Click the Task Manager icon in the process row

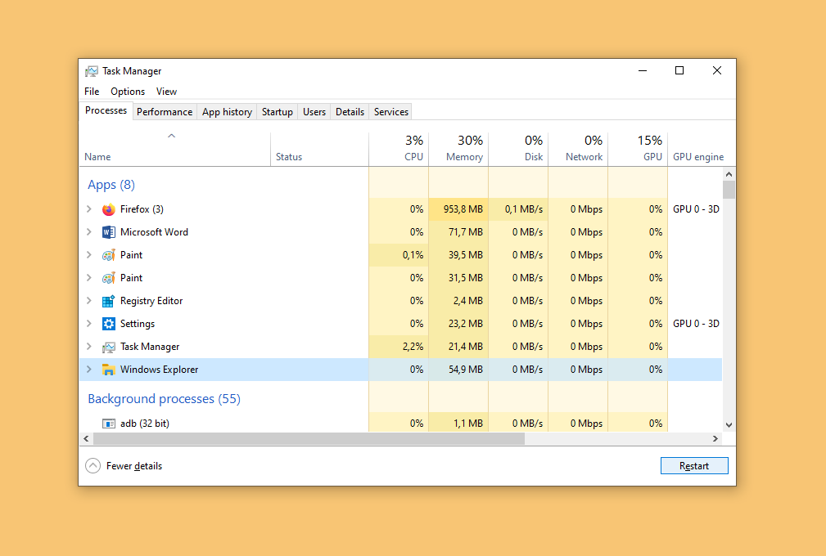[x=109, y=347]
